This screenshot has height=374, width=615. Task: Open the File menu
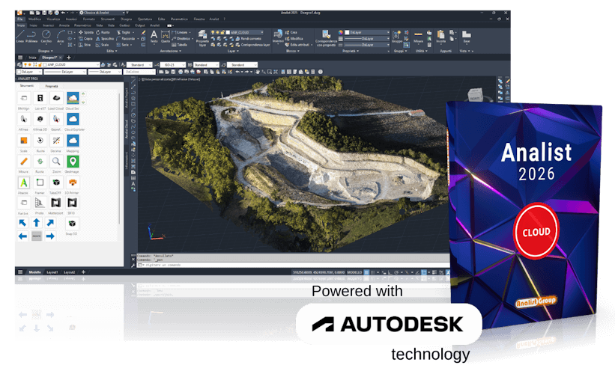tap(20, 19)
